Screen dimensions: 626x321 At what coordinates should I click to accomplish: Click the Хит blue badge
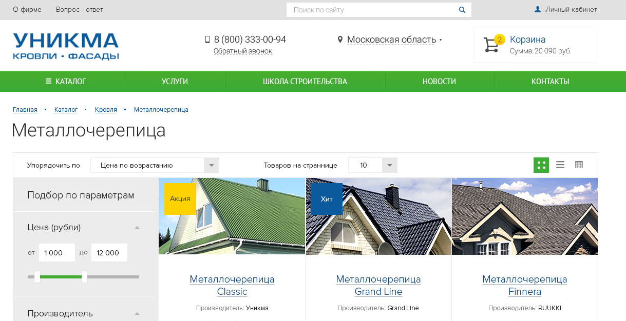(327, 198)
